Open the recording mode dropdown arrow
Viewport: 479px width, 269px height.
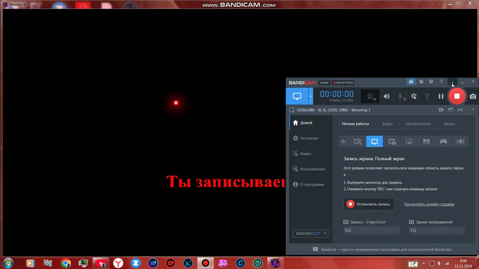311,96
